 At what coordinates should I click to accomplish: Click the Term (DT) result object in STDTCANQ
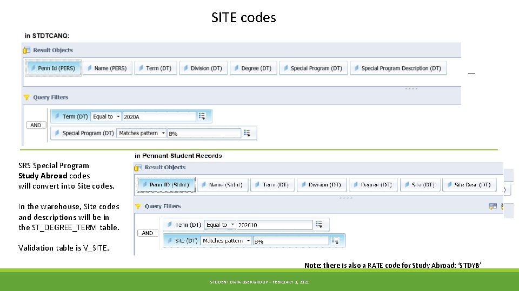tap(156, 68)
